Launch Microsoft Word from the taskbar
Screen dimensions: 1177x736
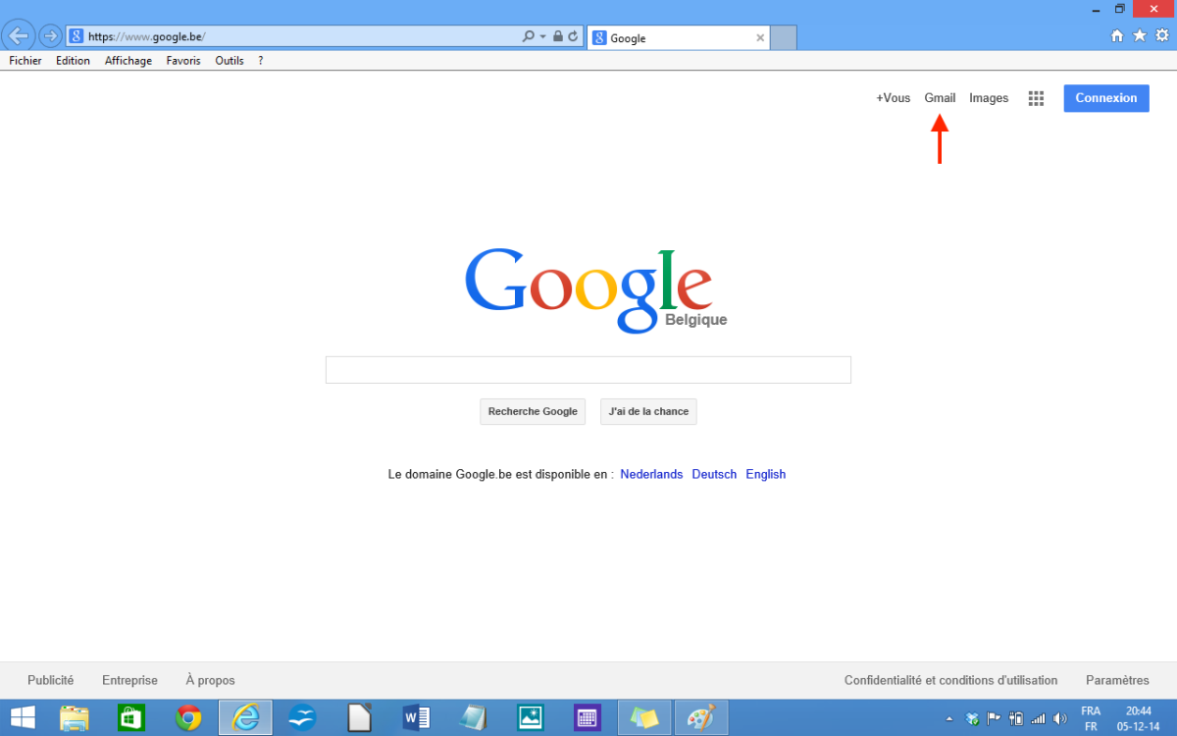tap(416, 718)
